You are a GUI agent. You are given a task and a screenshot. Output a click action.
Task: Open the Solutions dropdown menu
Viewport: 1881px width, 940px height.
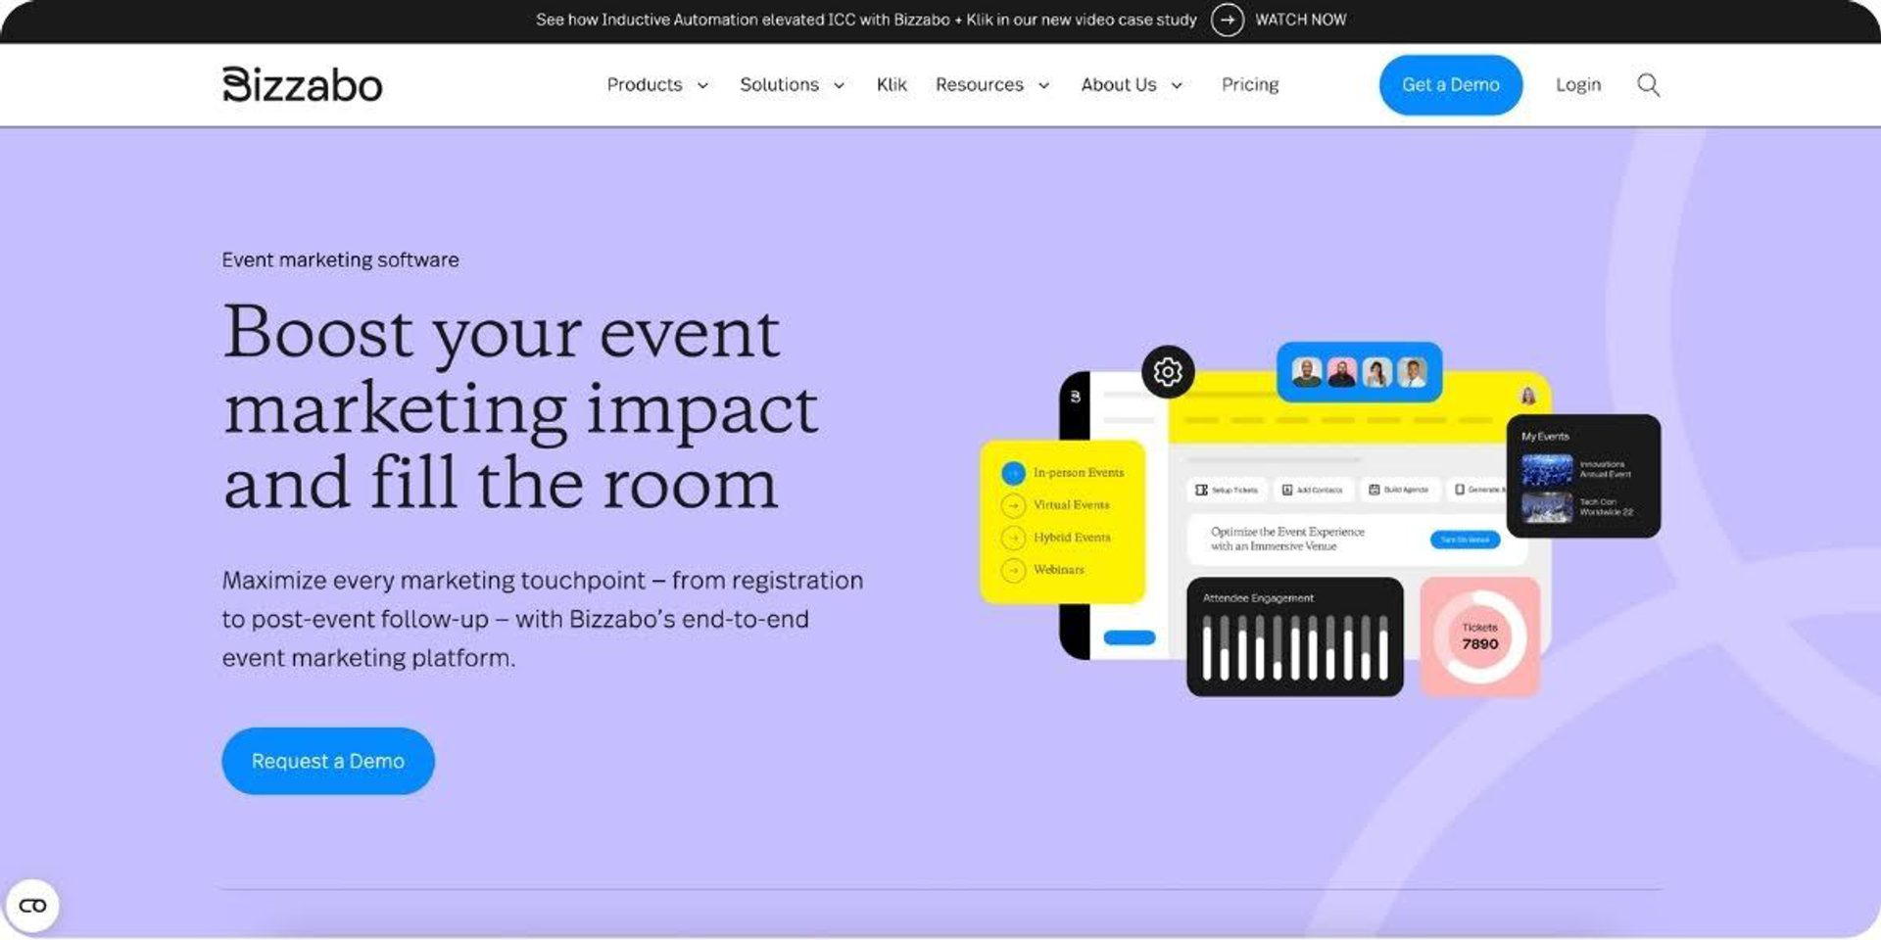tap(792, 85)
